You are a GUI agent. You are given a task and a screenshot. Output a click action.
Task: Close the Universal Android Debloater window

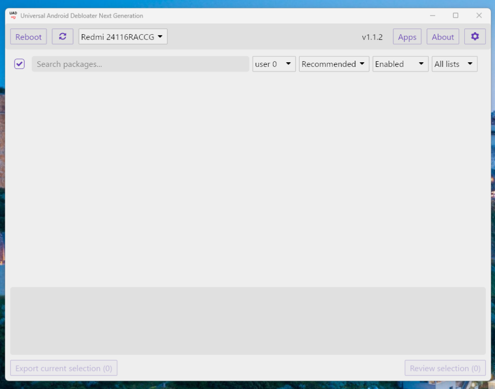coord(479,16)
